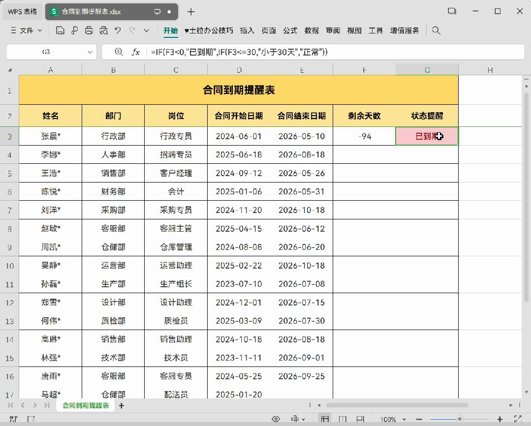The height and width of the screenshot is (426, 531).
Task: Click the second status bar icon on left
Action: pyautogui.click(x=31, y=419)
